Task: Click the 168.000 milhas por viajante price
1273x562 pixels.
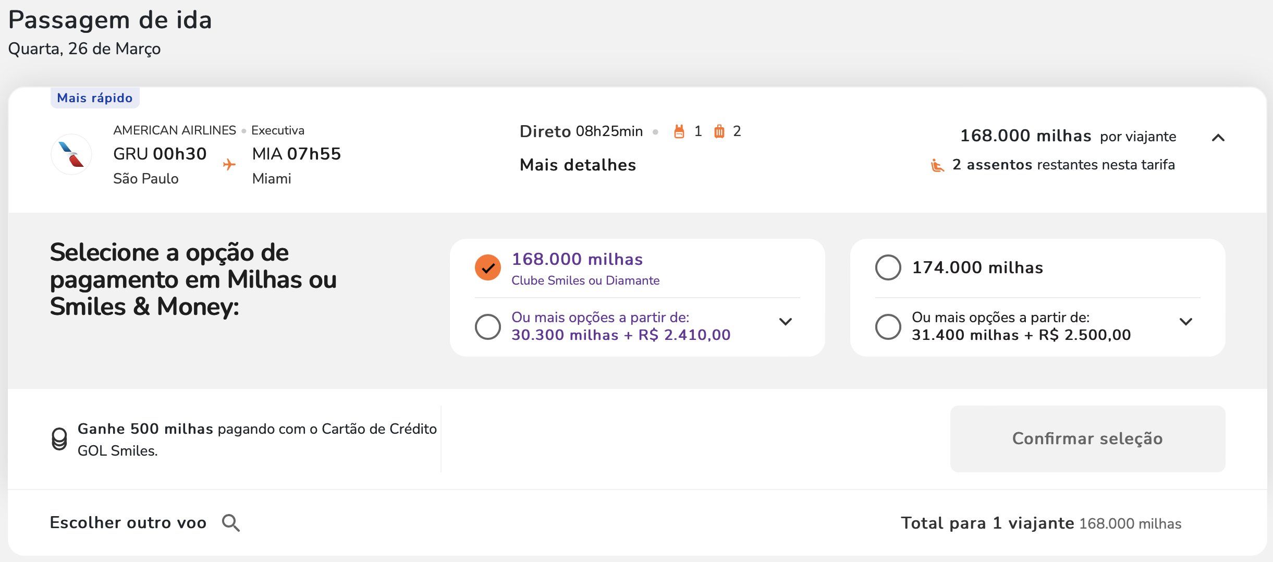Action: 1068,136
